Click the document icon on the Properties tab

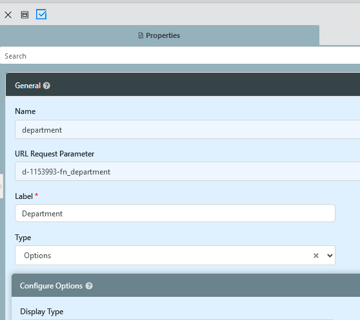click(141, 35)
